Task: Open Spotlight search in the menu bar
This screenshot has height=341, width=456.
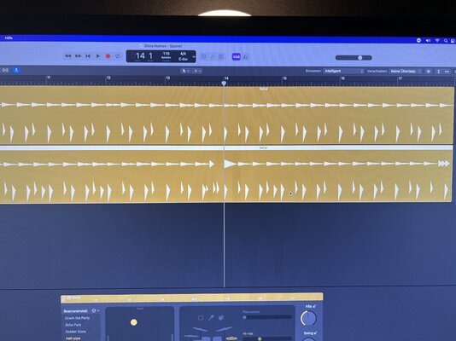Action: pos(446,41)
